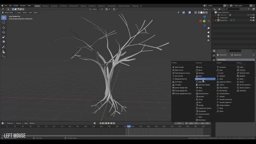The image size is (256, 144).
Task: Switch to the Layout workspace tab
Action: click(x=37, y=6)
